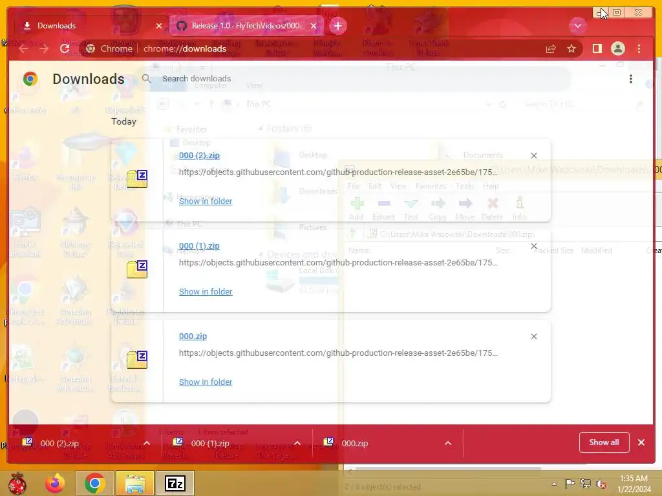The width and height of the screenshot is (662, 496).
Task: Close the Downloads tab
Action: tap(159, 26)
